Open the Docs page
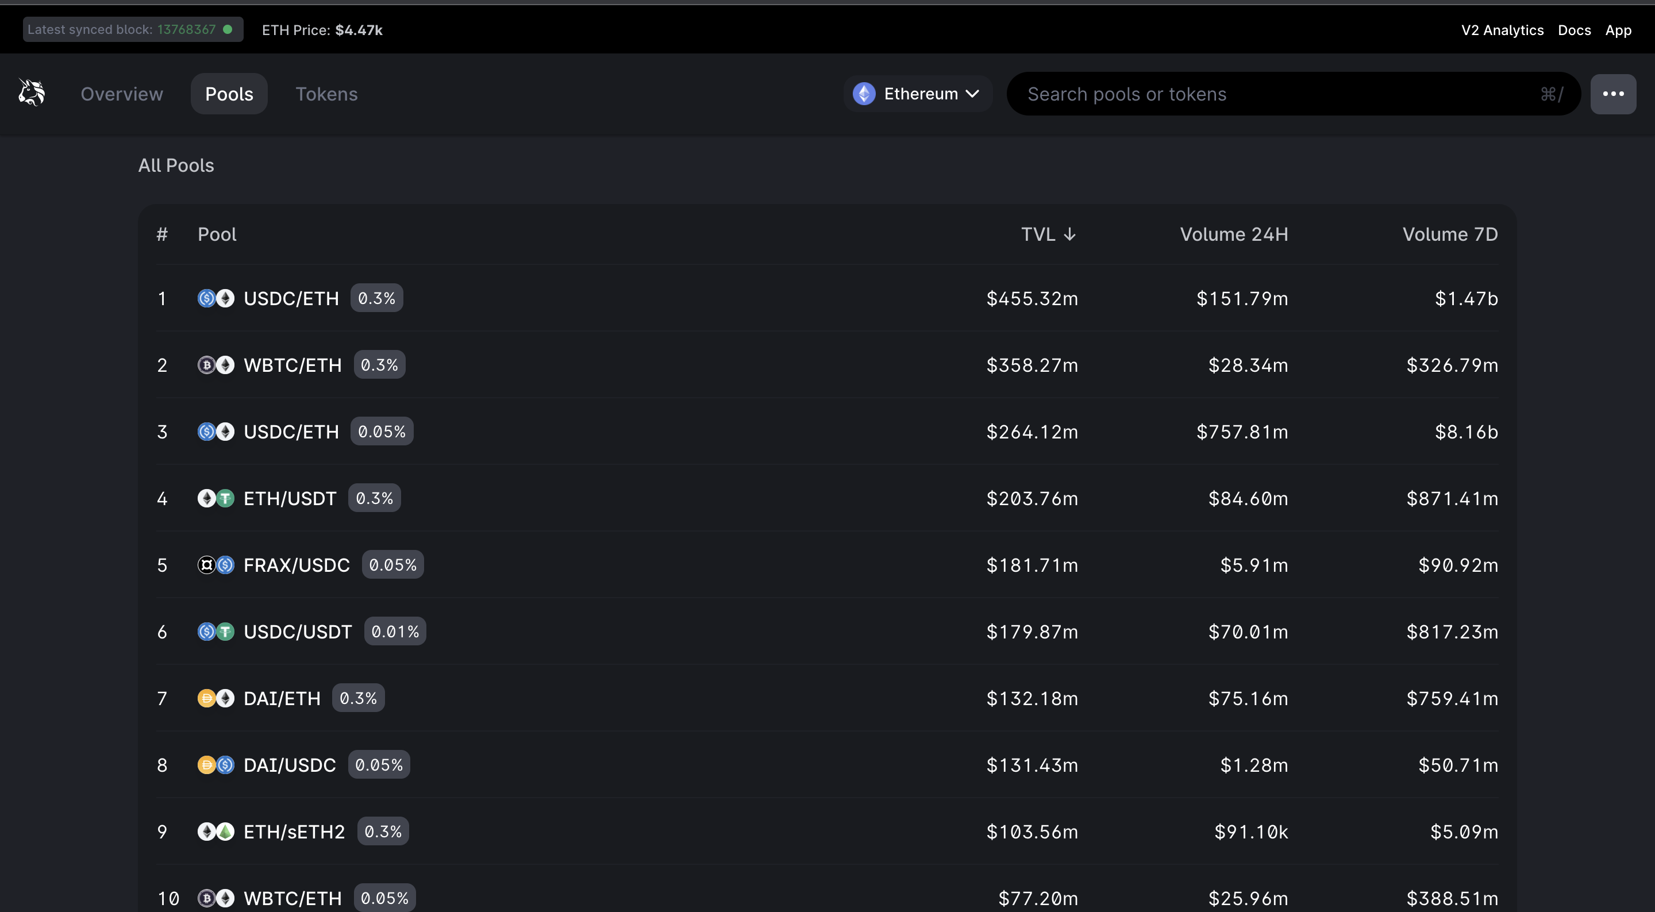Image resolution: width=1655 pixels, height=912 pixels. pos(1574,29)
